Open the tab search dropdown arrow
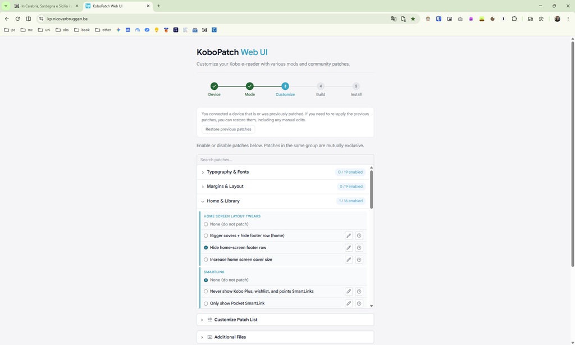575x345 pixels. [6, 6]
